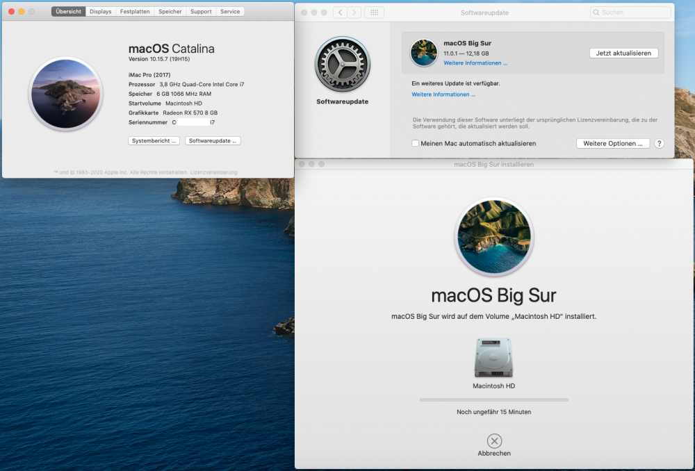
Task: Click the Softwareupdate window title
Action: pos(484,13)
